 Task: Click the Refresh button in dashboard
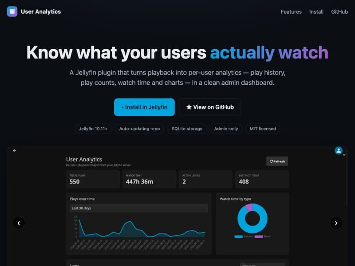(277, 161)
